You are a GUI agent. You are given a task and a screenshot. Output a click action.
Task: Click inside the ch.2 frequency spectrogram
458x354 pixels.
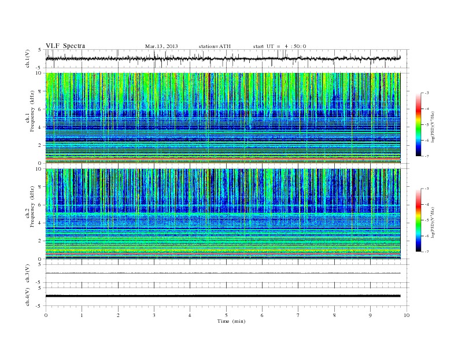pos(223,214)
